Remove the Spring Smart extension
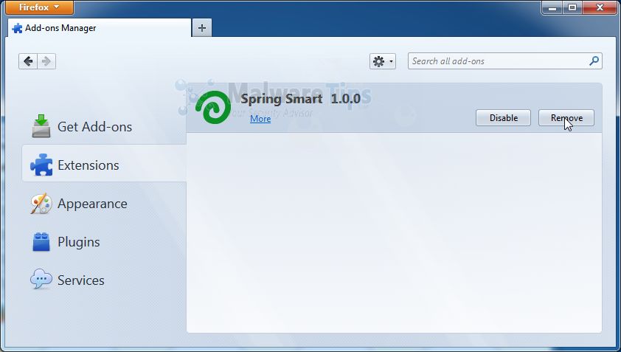621x352 pixels. coord(566,118)
